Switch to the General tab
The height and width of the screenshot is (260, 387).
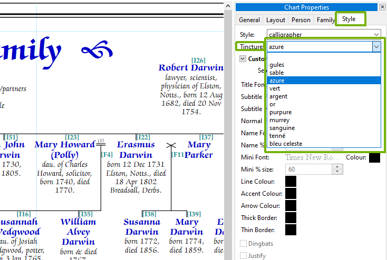click(x=249, y=20)
